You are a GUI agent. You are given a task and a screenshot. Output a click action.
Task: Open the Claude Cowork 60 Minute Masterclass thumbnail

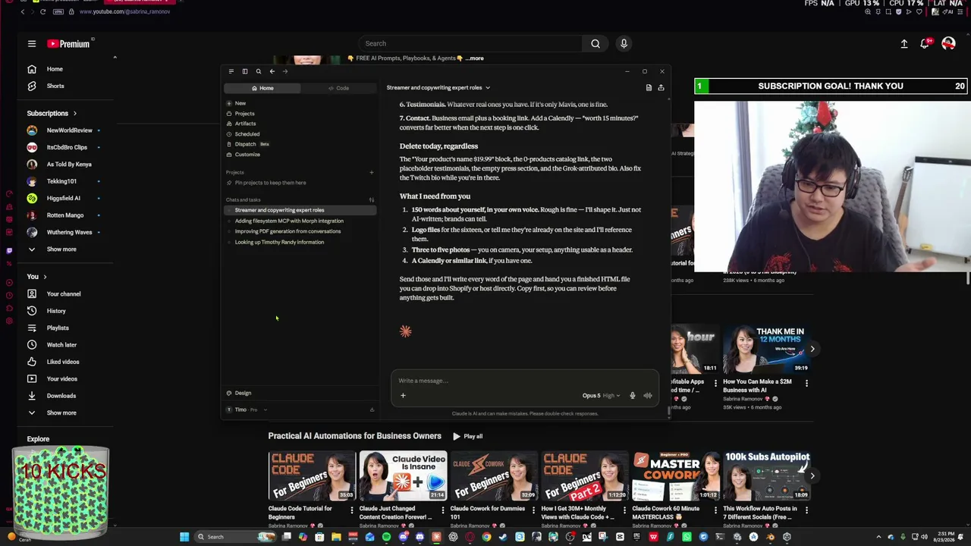click(676, 475)
